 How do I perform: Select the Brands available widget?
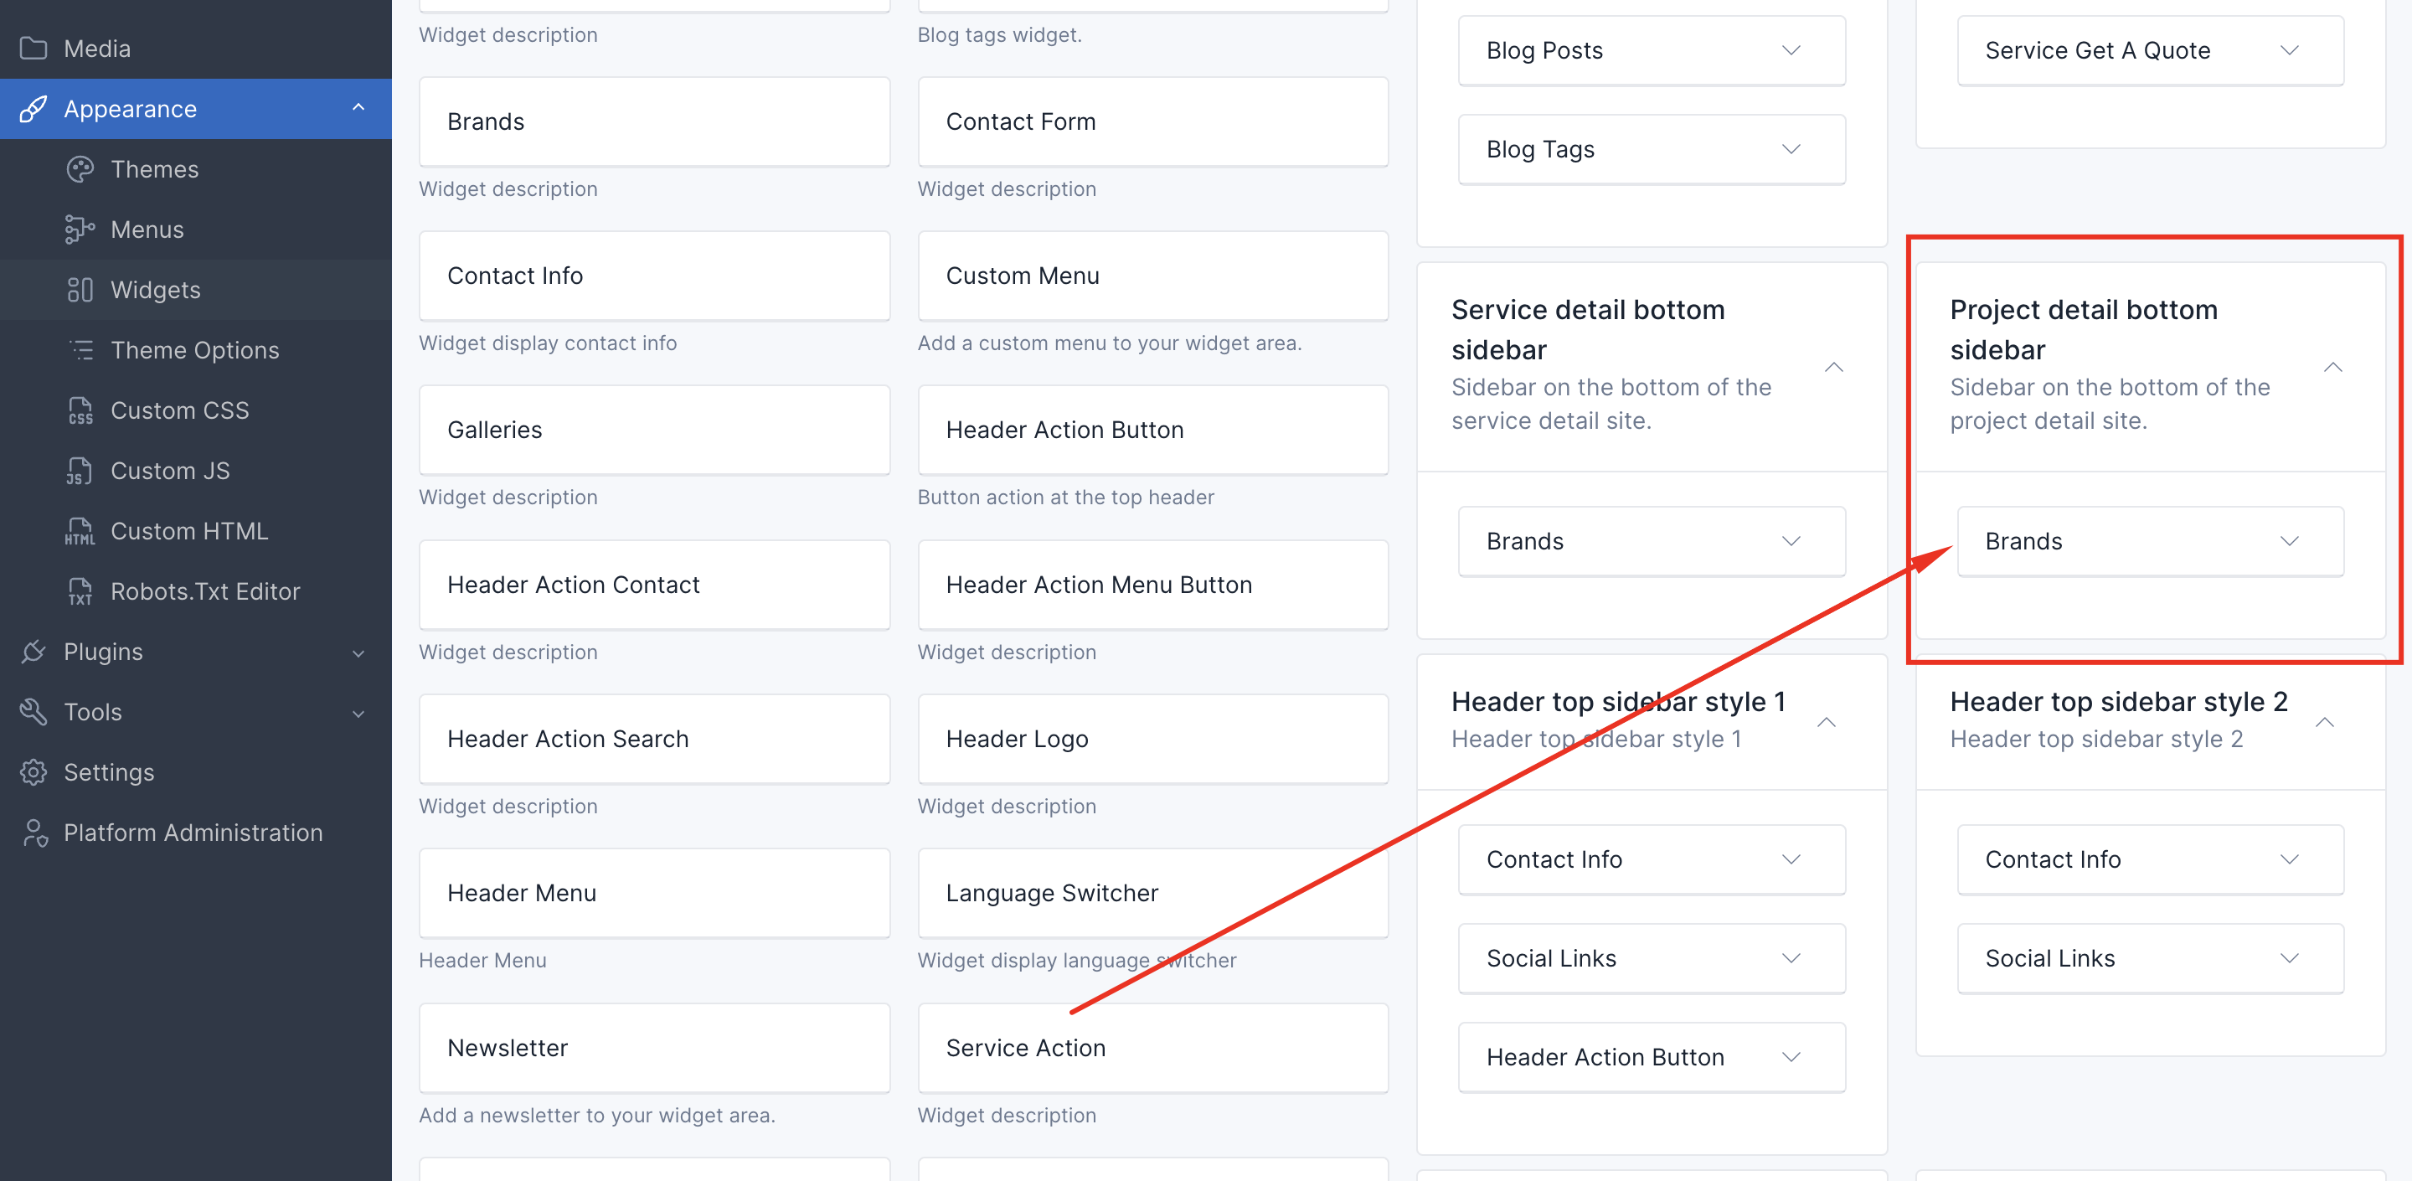pyautogui.click(x=654, y=121)
